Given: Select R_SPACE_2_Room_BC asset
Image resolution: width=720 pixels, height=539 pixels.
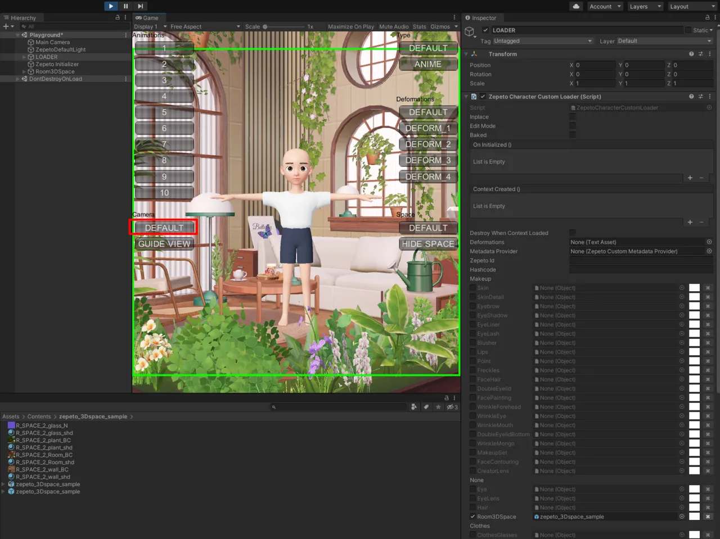Looking at the screenshot, I should [44, 455].
